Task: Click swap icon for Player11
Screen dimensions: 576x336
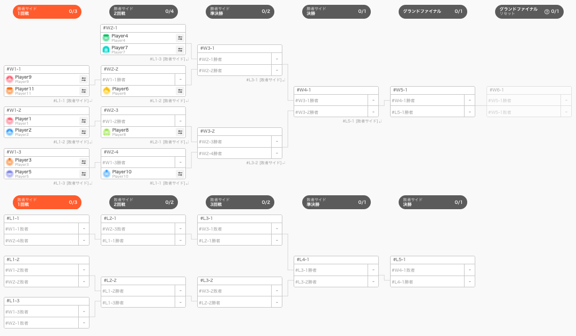Action: point(84,90)
